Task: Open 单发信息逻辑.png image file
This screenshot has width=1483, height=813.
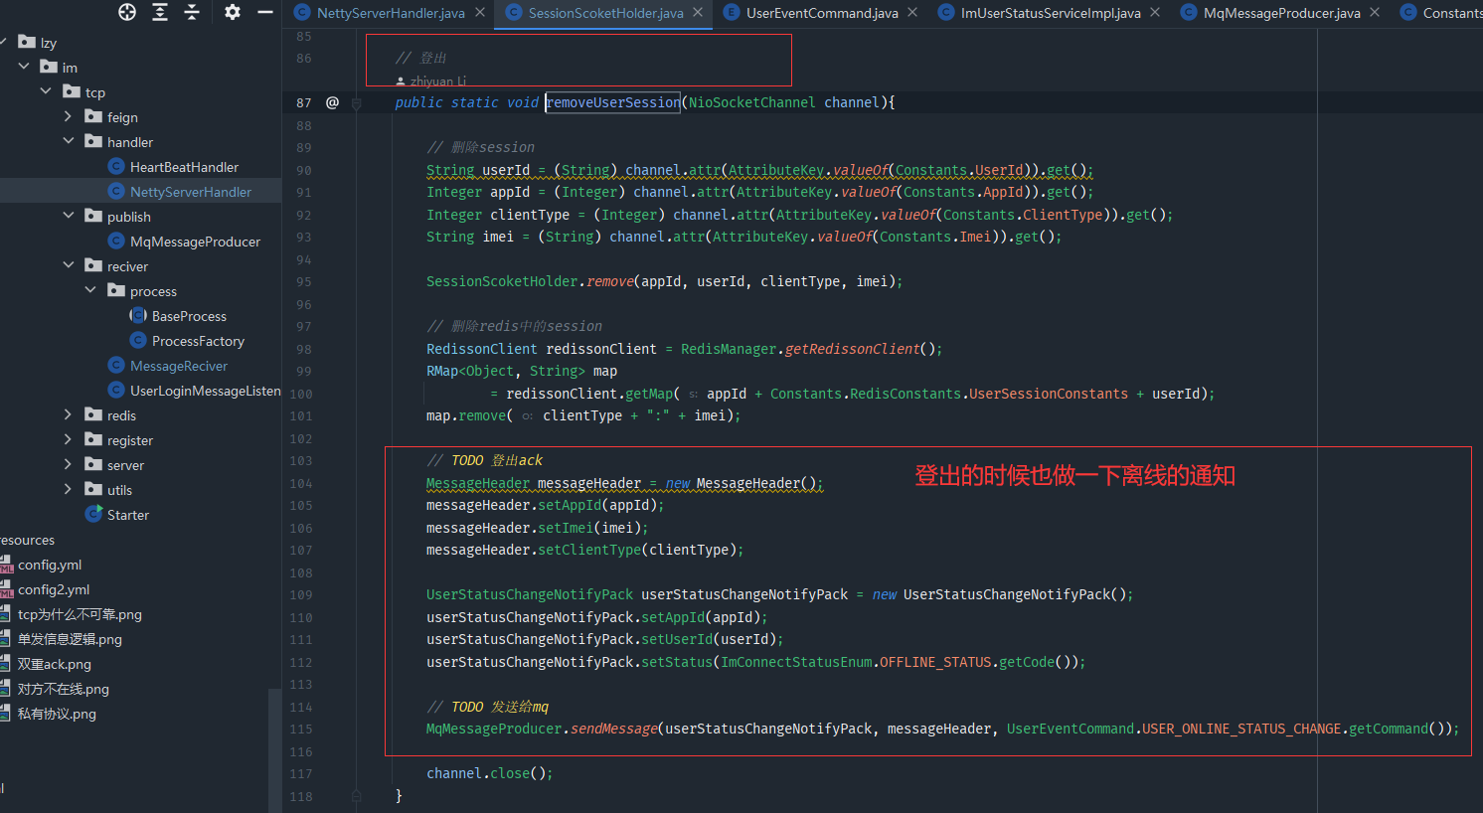Action: coord(70,639)
